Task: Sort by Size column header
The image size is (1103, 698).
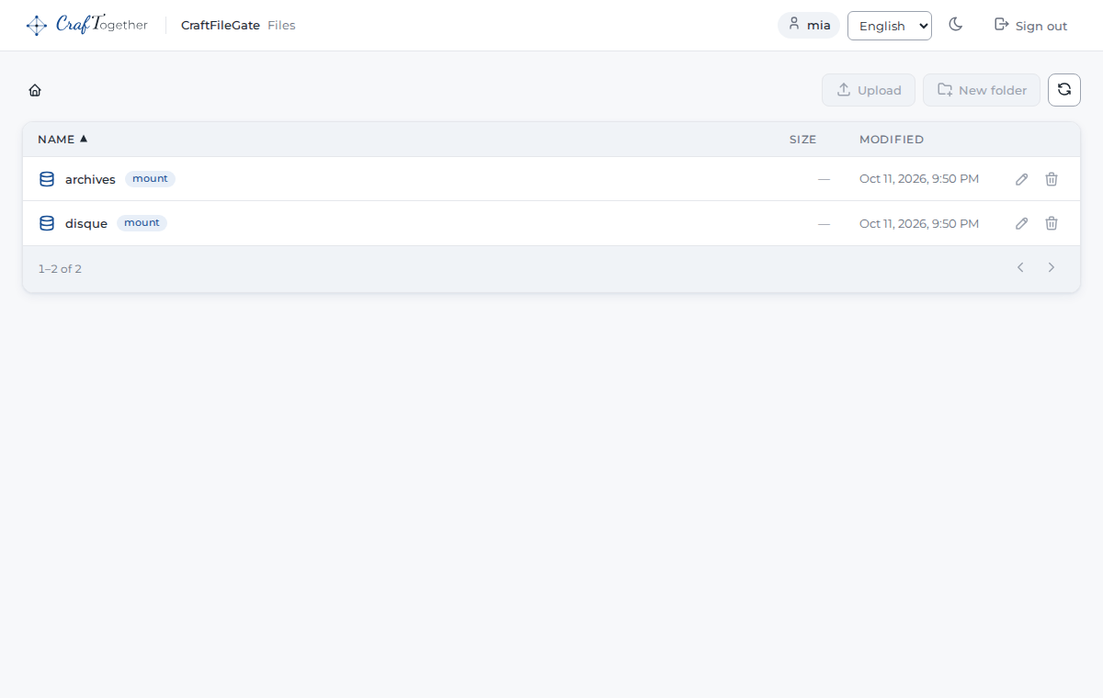Action: point(802,140)
